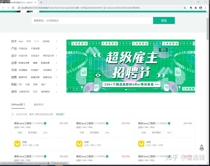This screenshot has width=210, height=166.
Task: Click the rocket back-to-top icon
Action: (x=202, y=148)
